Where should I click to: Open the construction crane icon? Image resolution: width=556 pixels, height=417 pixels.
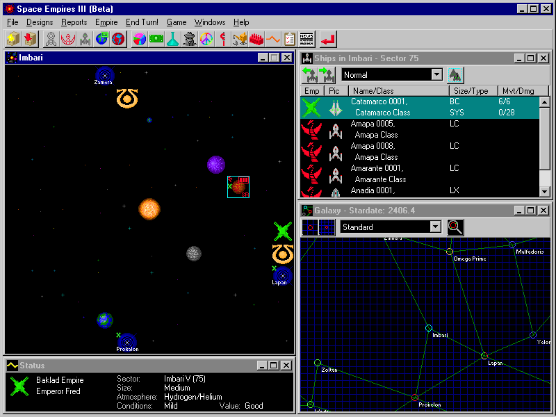point(240,39)
